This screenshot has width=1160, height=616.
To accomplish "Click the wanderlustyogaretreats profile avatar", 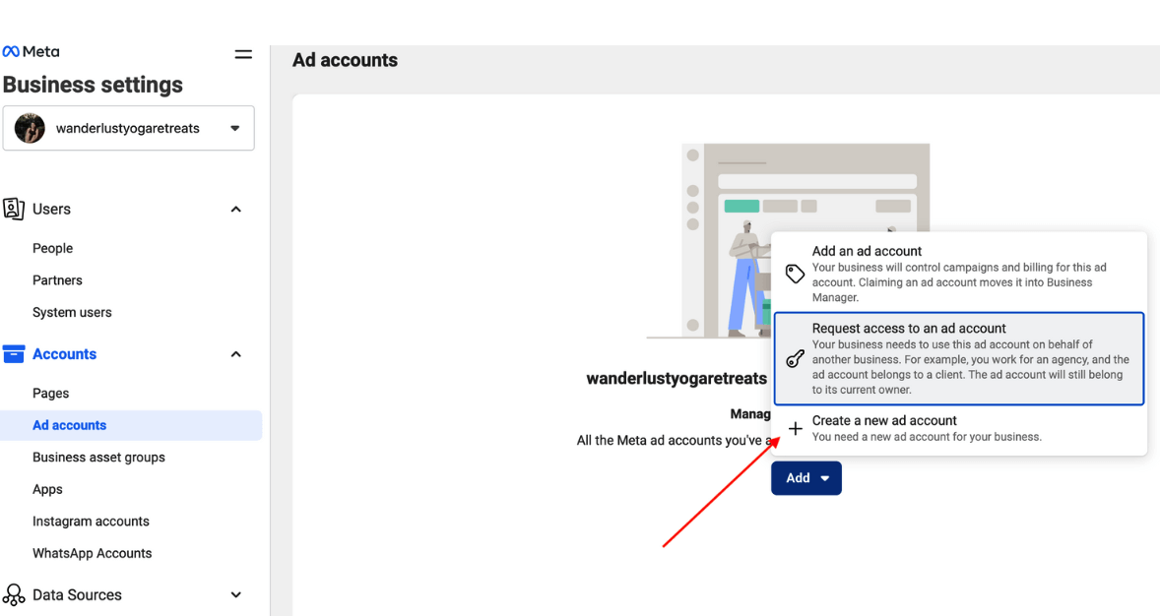I will 30,128.
